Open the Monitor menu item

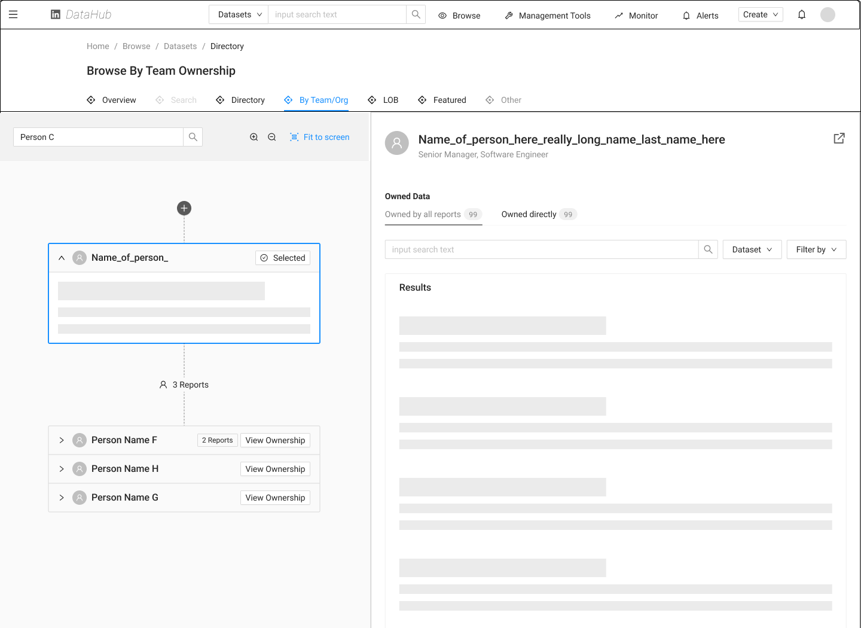[636, 16]
